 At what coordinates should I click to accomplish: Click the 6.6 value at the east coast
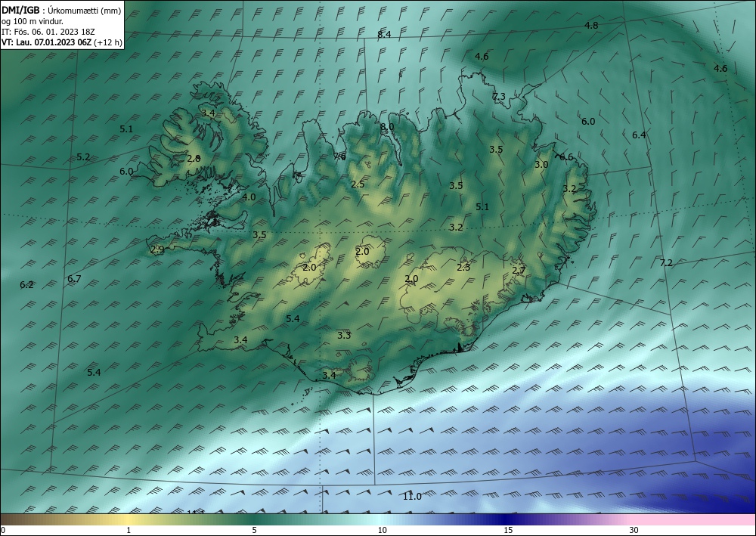(566, 156)
